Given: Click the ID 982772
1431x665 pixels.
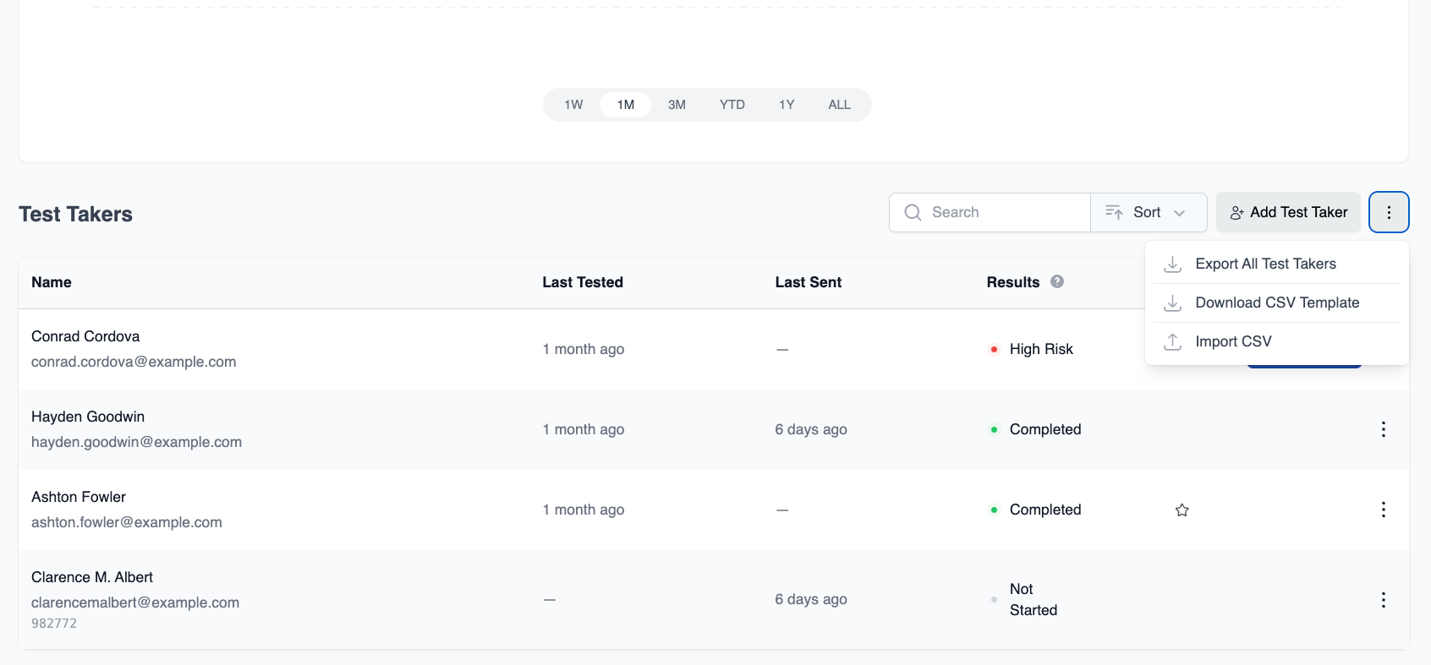Looking at the screenshot, I should coord(54,624).
